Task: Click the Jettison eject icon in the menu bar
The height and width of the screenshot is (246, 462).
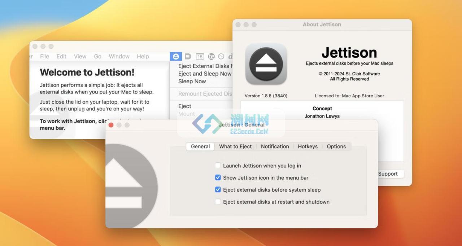Action: (176, 56)
